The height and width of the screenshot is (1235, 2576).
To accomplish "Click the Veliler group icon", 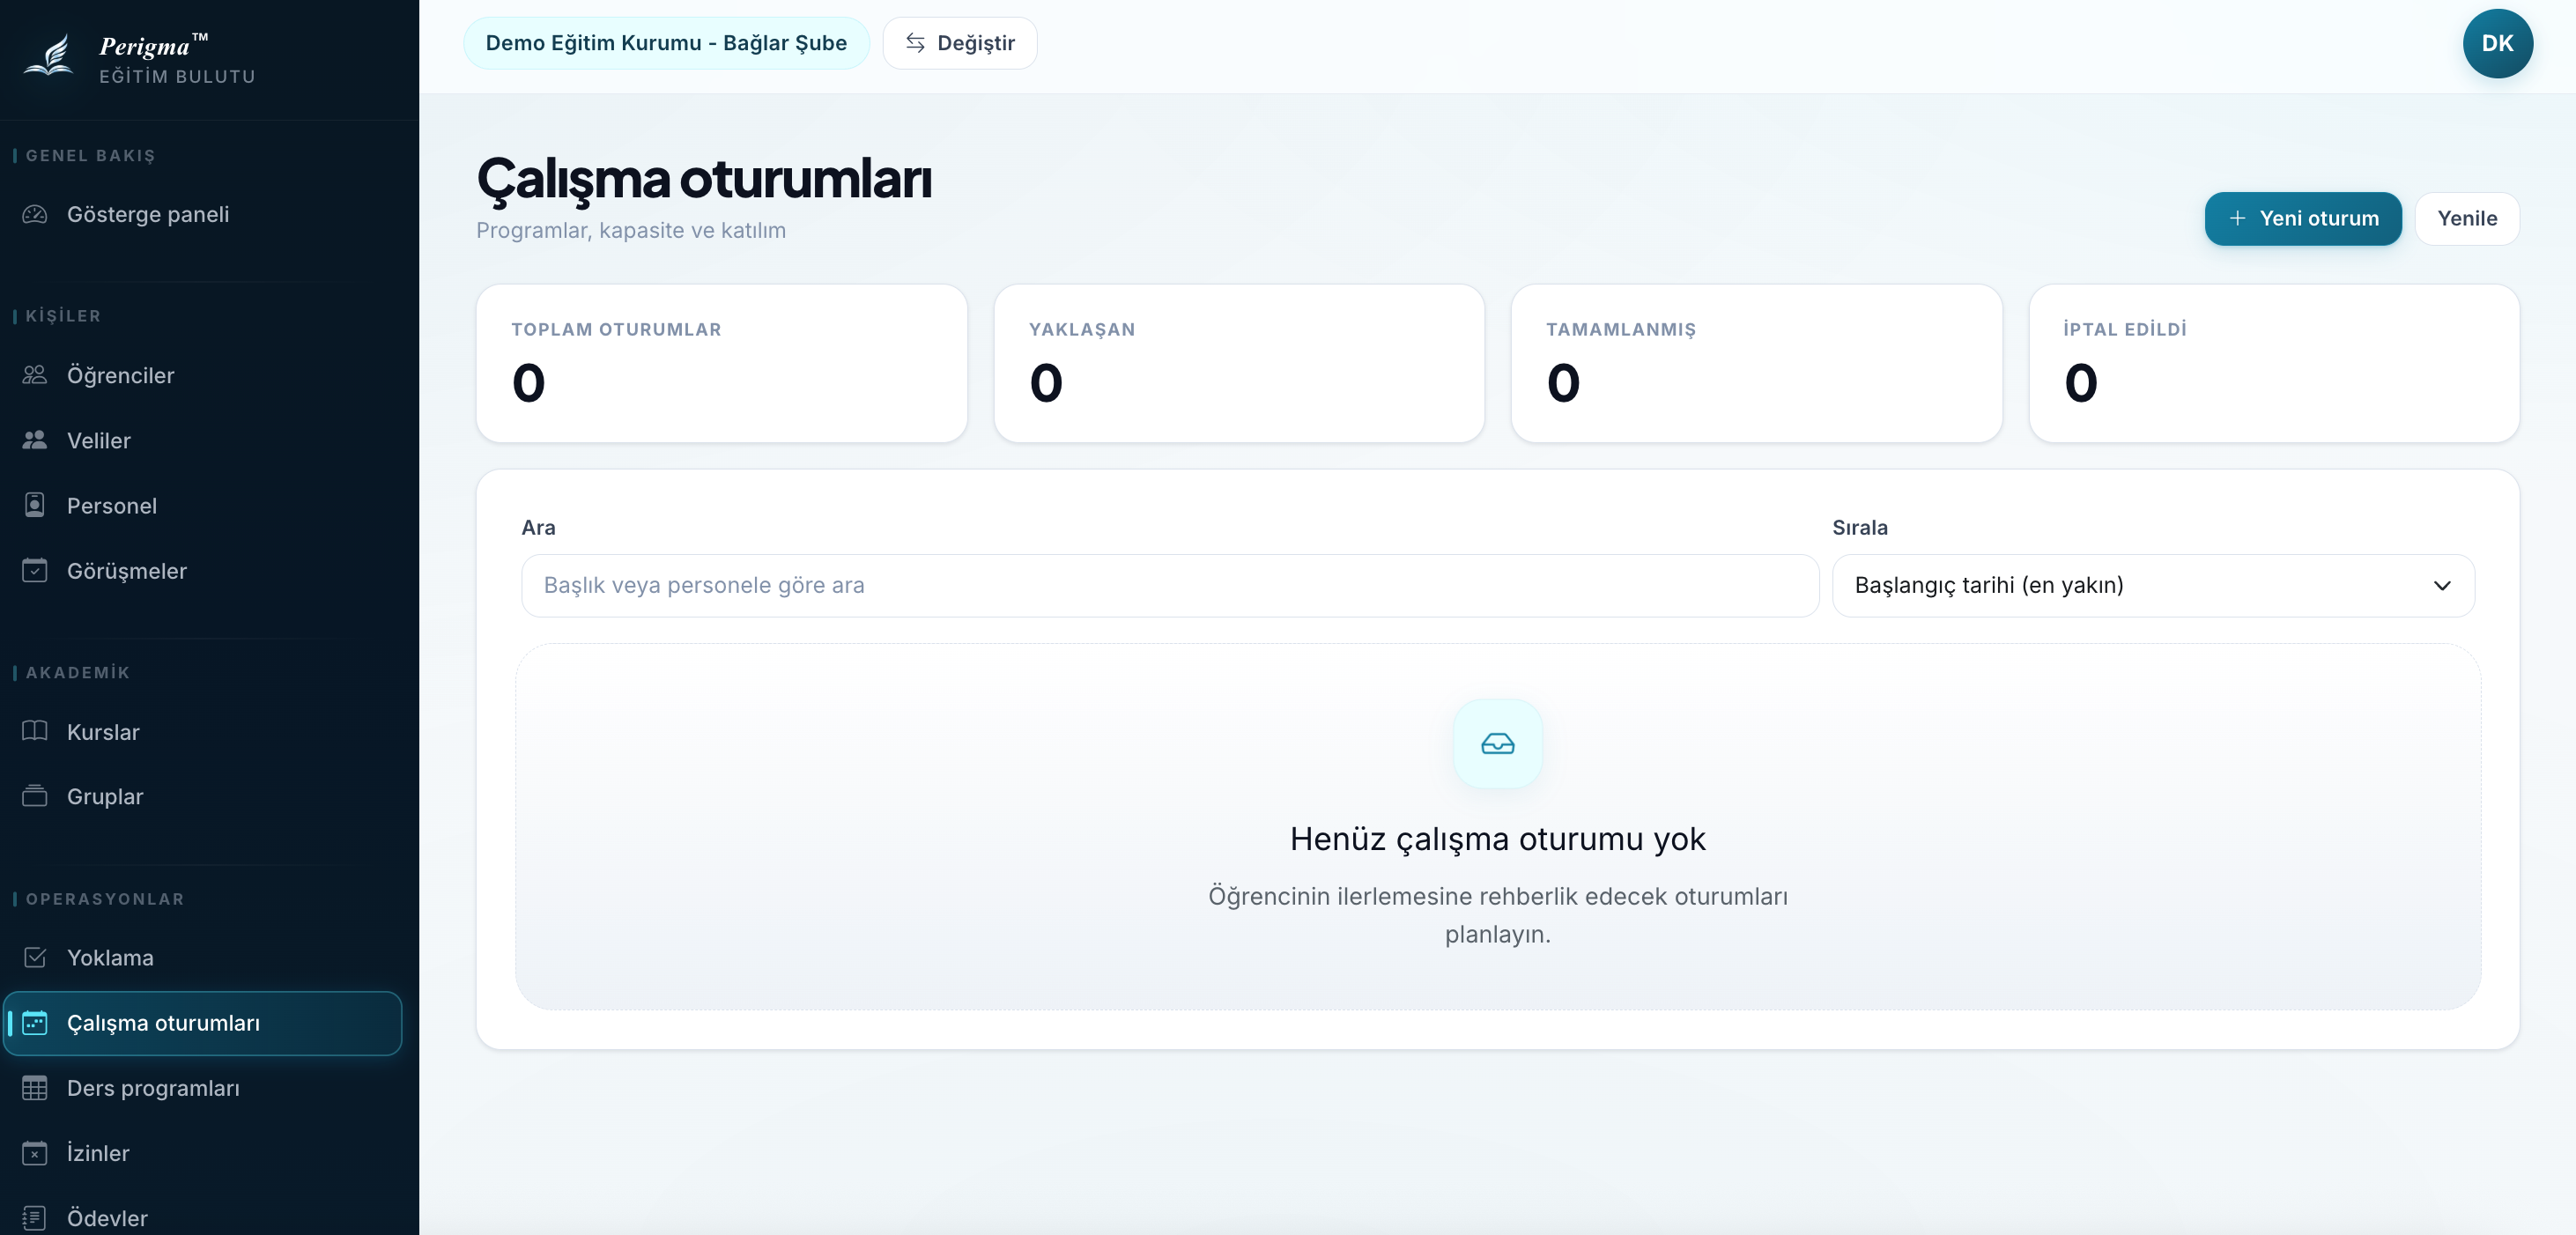I will [x=35, y=440].
